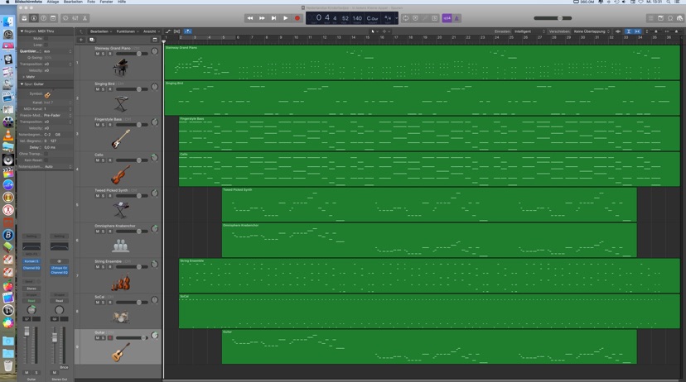
Task: Open Quick Help question mark button
Action: (43, 18)
